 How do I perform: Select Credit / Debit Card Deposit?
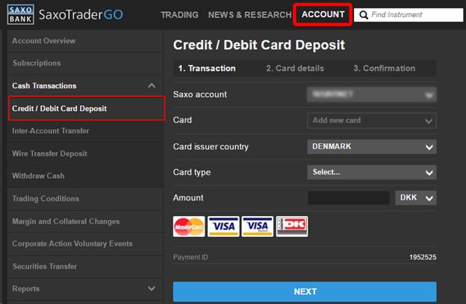(87, 108)
